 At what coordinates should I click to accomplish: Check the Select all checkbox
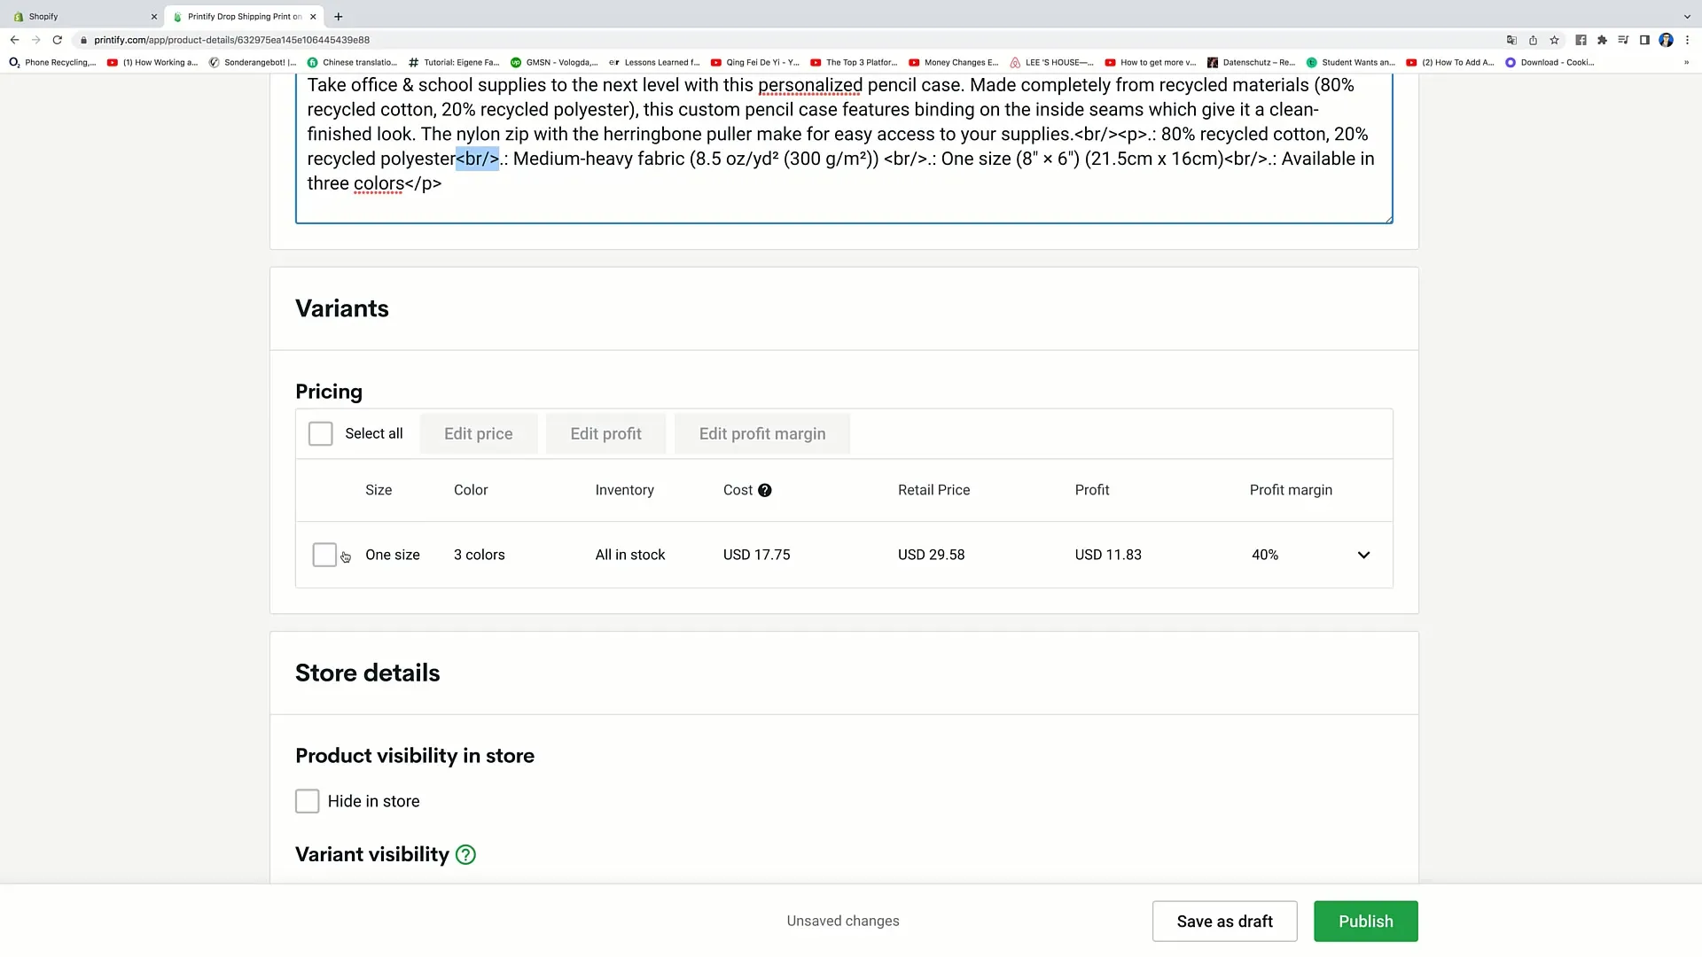click(320, 434)
